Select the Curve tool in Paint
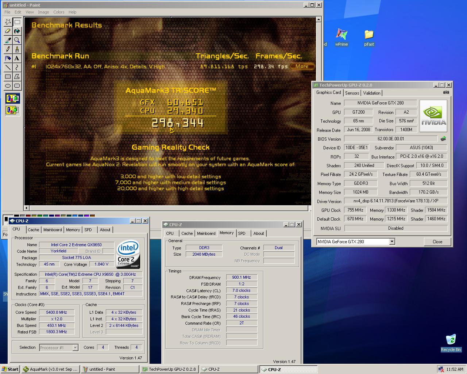This screenshot has width=467, height=374. coord(17,68)
